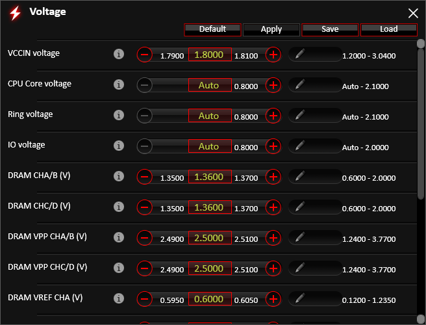
Task: Decrease DRAM CHA/B voltage with minus button
Action: point(145,177)
